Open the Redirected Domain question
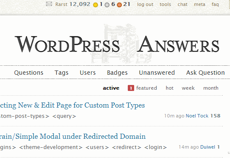The height and width of the screenshot is (158, 230). click(x=73, y=136)
